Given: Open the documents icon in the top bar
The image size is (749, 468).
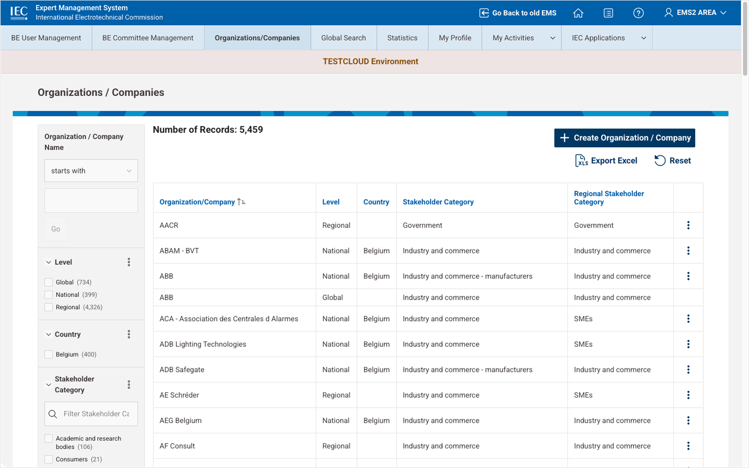Looking at the screenshot, I should point(608,13).
